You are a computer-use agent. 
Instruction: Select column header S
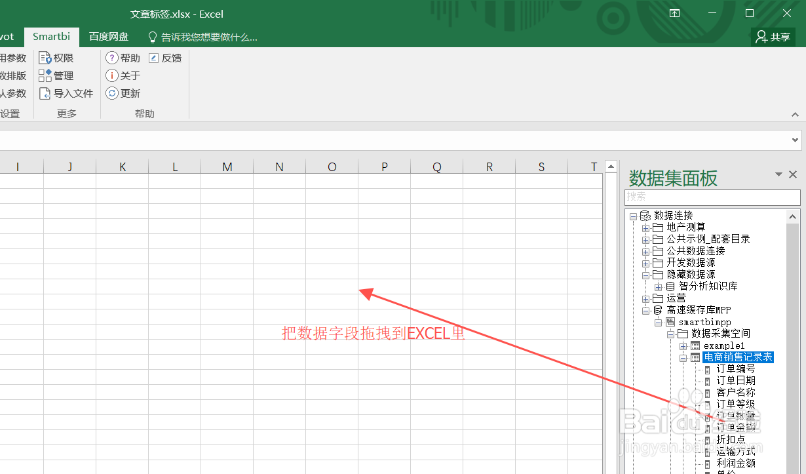pos(542,167)
